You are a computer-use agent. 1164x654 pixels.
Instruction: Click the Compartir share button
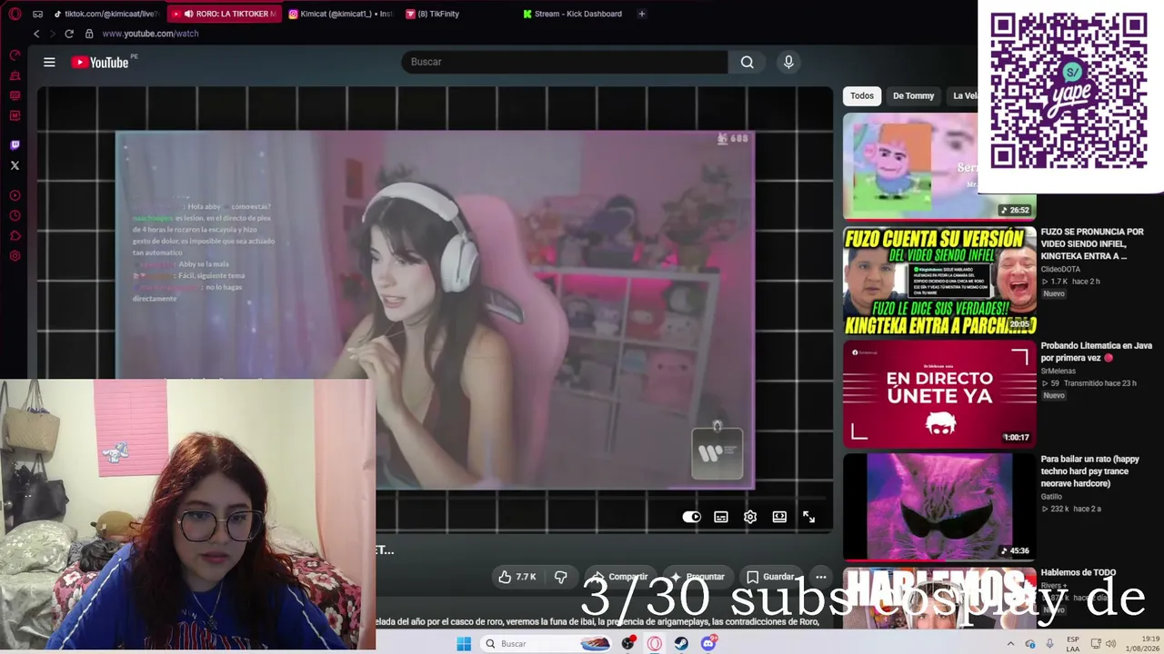click(x=619, y=577)
